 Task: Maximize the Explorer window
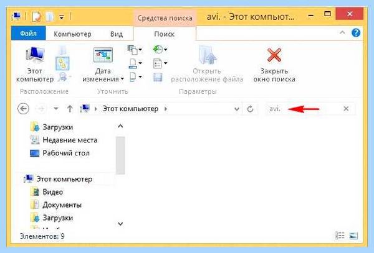tap(327, 14)
